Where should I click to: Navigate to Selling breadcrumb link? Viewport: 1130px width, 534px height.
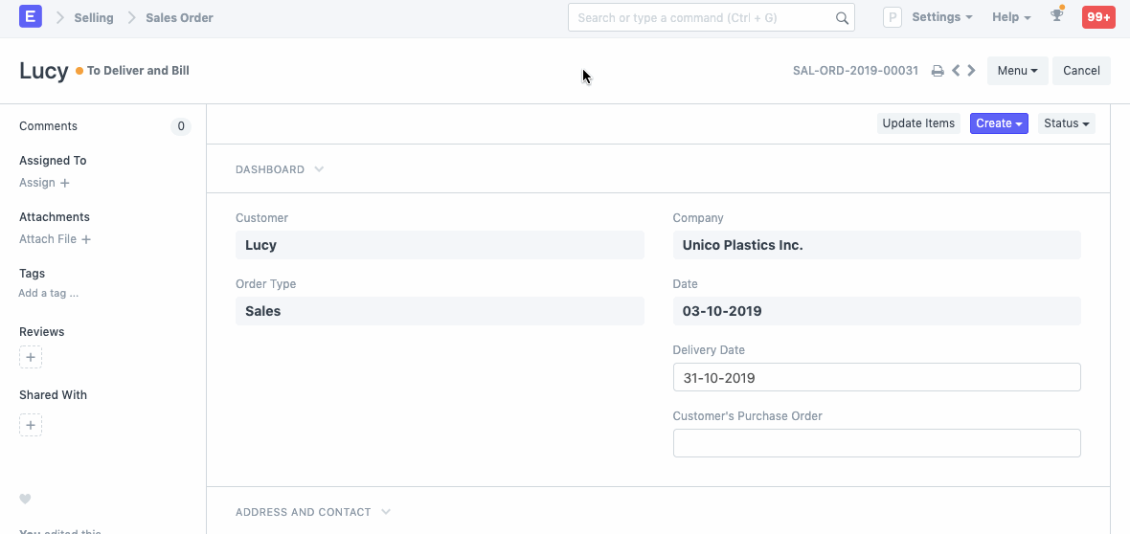pyautogui.click(x=94, y=18)
